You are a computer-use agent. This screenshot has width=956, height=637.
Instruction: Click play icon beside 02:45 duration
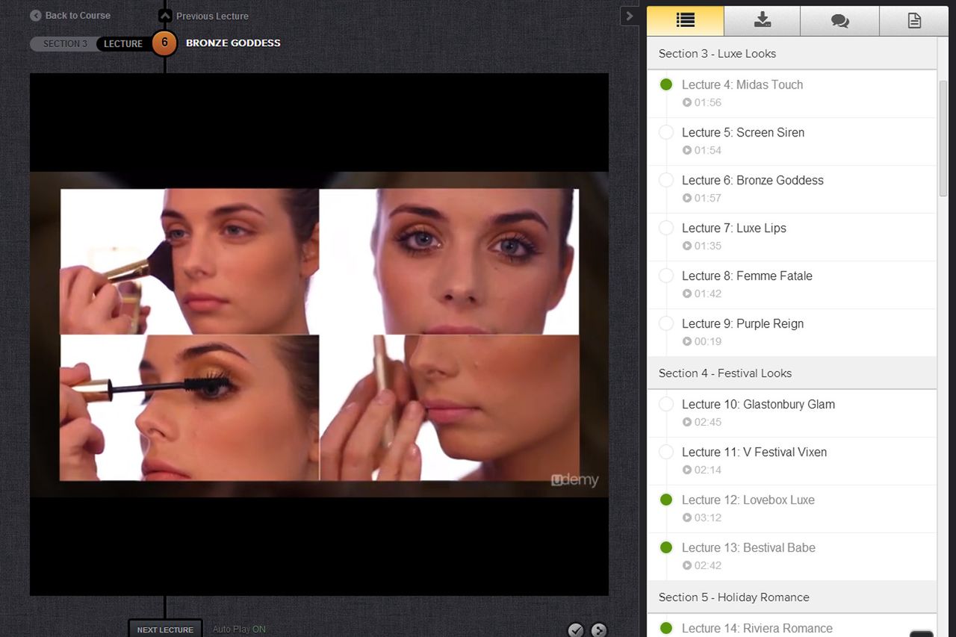click(x=687, y=422)
